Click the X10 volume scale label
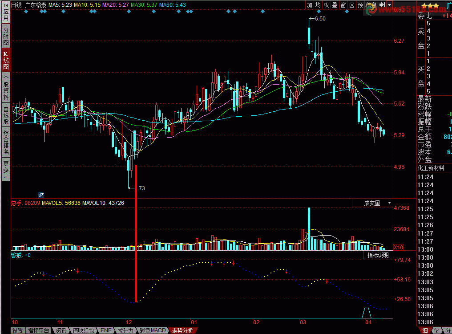This screenshot has height=334, width=452. [398, 248]
